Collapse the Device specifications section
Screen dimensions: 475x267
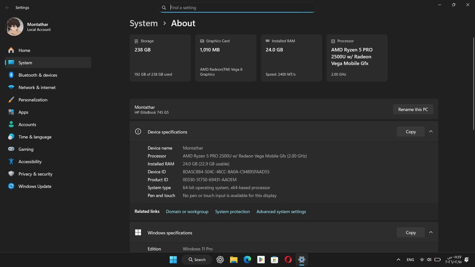[x=431, y=132]
